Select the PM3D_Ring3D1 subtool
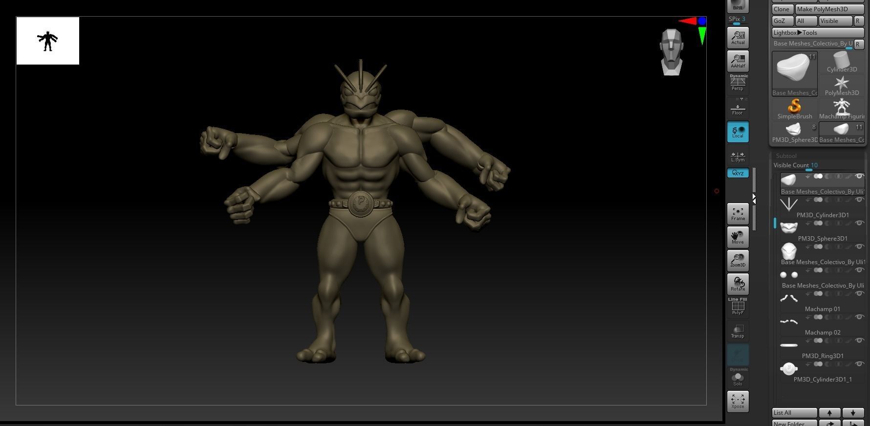Screen dimensions: 870x426 point(822,348)
